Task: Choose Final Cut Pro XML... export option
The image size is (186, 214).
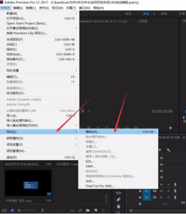Action: coord(118,186)
